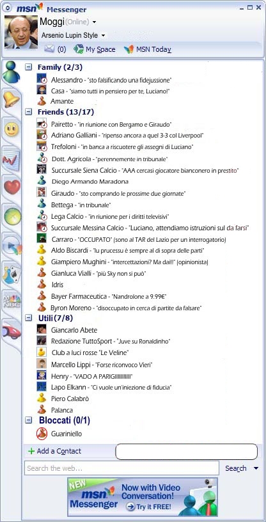Click Dott. Agricola's away buddy icon
266x522 pixels.
(x=42, y=158)
